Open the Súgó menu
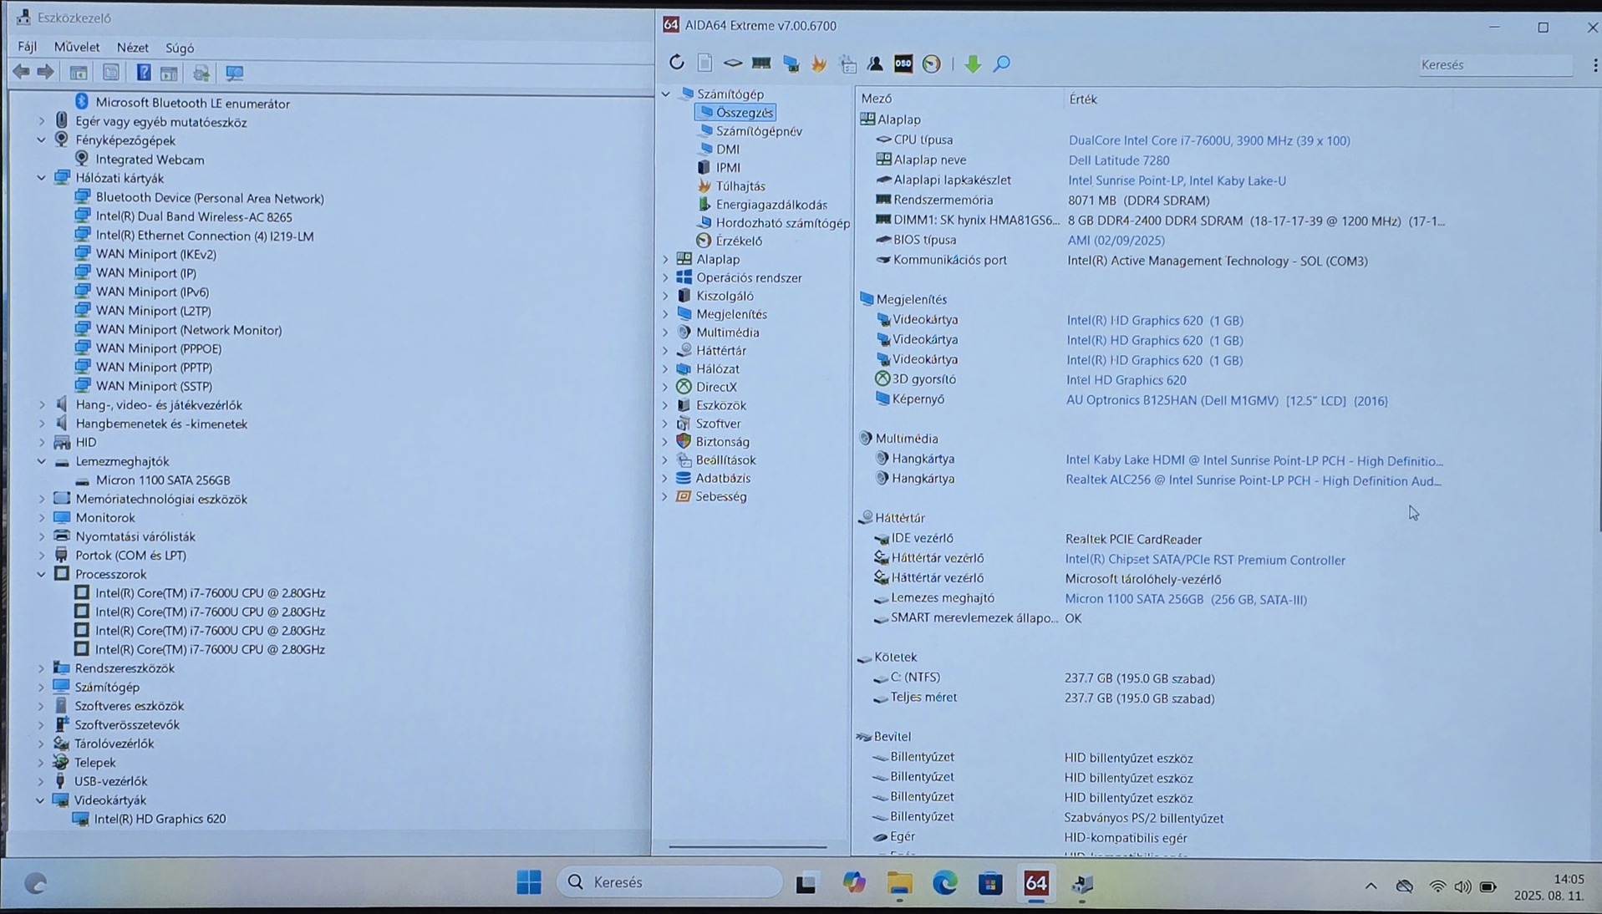This screenshot has height=914, width=1602. [180, 48]
